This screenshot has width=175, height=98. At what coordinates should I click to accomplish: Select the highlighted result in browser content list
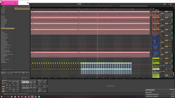22,9
